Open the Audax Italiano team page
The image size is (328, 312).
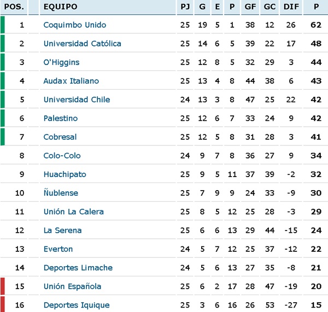pos(71,81)
